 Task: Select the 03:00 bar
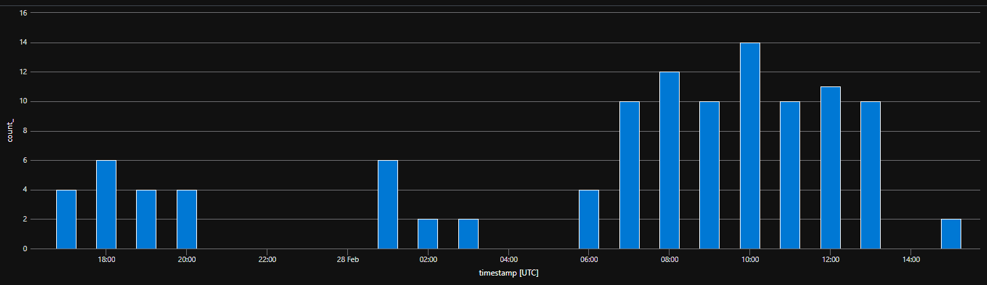point(468,234)
